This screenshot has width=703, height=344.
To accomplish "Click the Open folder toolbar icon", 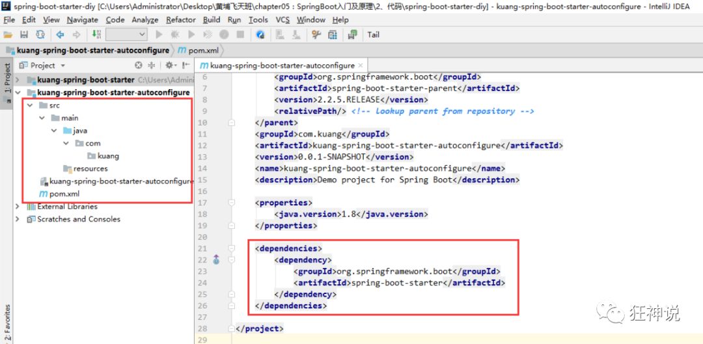I will tap(8, 34).
